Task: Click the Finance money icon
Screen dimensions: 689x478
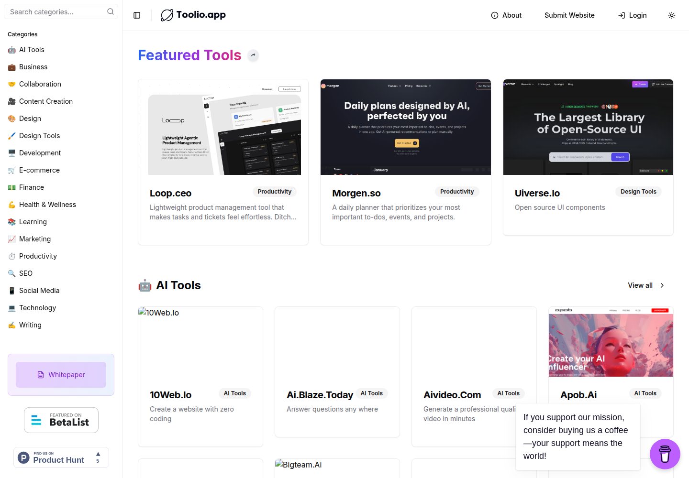Action: [12, 187]
